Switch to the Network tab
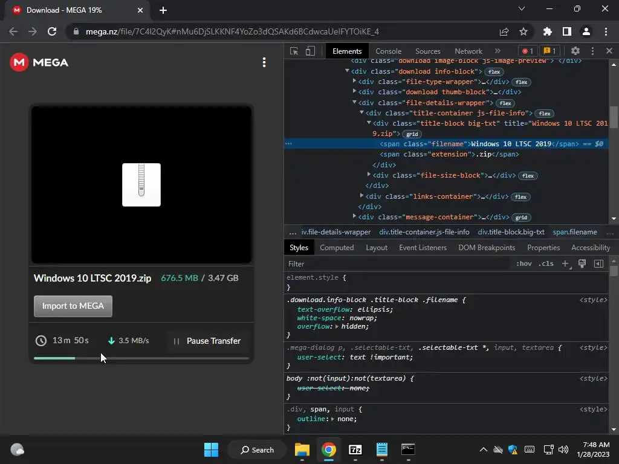Image resolution: width=619 pixels, height=464 pixels. (x=468, y=51)
